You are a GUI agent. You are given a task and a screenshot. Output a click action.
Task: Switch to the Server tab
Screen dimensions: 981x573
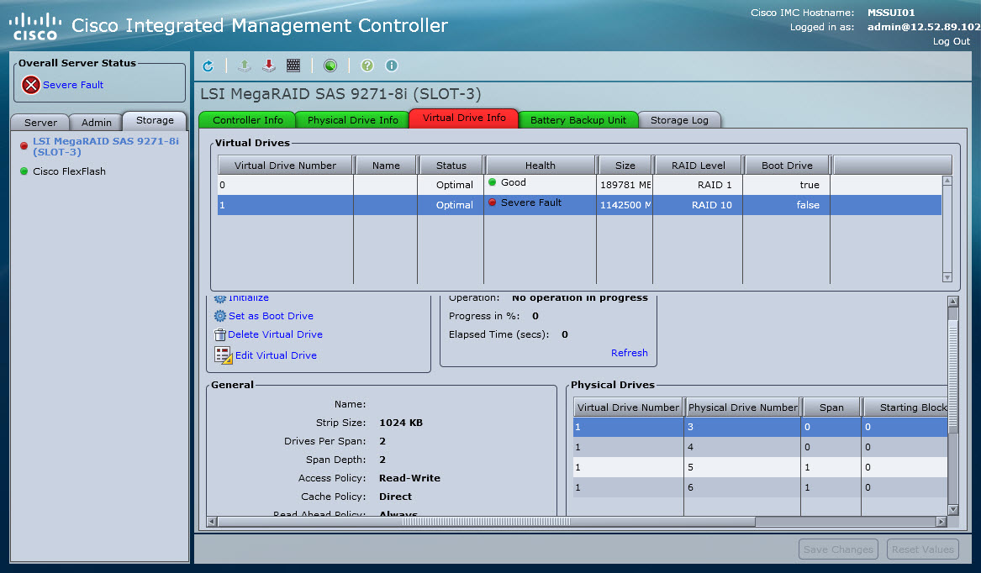pos(40,122)
